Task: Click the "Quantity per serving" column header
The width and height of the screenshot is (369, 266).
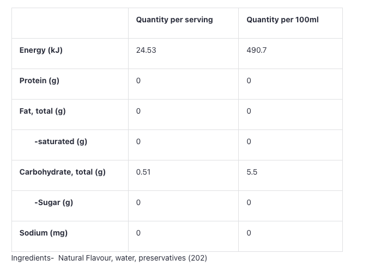Action: 174,20
